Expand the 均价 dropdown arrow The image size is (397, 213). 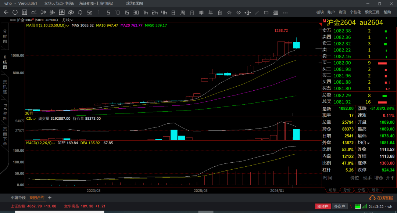(368, 142)
